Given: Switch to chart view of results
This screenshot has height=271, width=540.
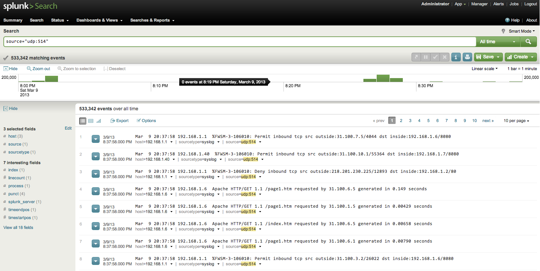Looking at the screenshot, I should point(99,121).
